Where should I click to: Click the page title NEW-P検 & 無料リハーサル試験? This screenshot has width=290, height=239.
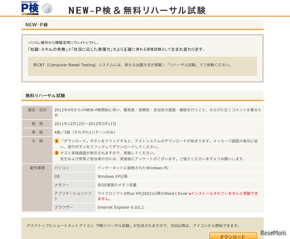137,10
